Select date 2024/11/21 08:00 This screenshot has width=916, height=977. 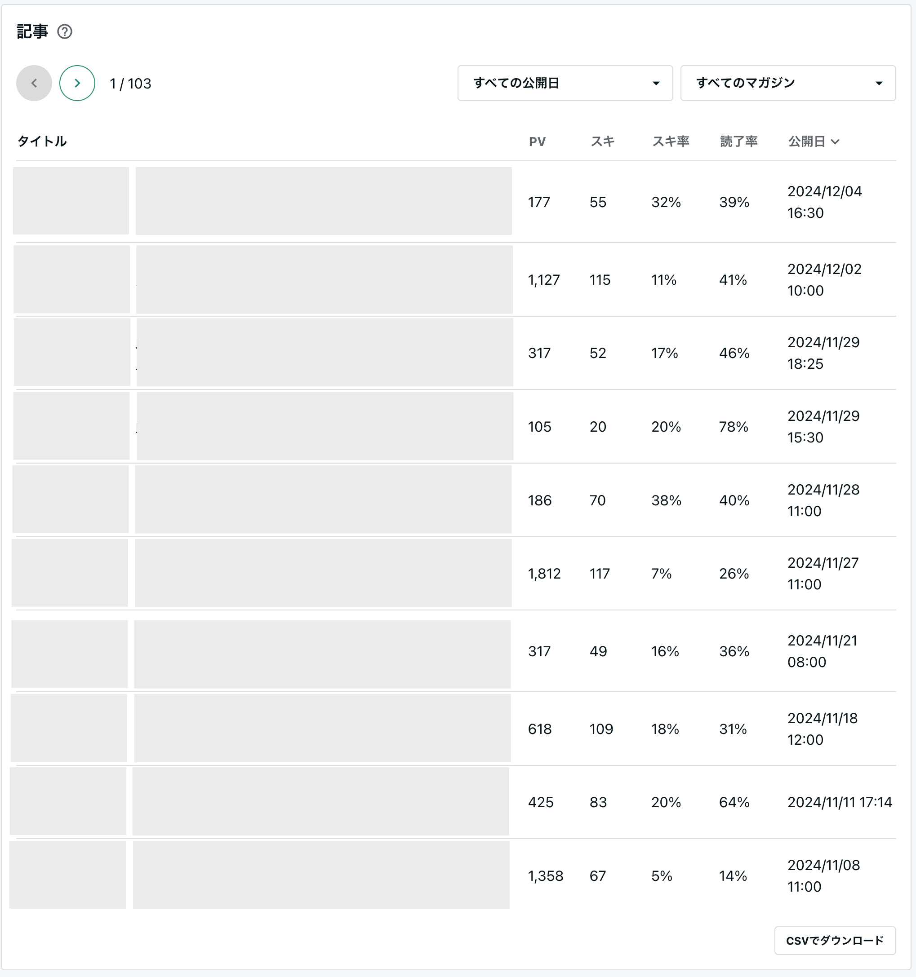822,651
